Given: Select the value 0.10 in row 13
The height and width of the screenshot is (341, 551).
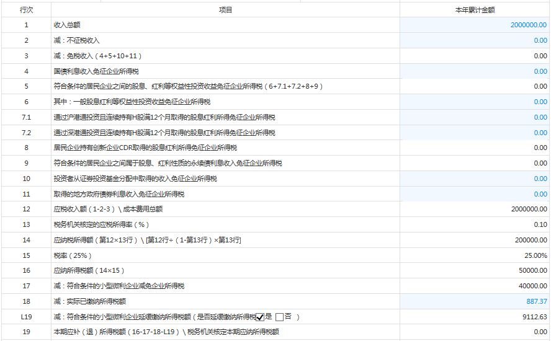Looking at the screenshot, I should pos(540,225).
